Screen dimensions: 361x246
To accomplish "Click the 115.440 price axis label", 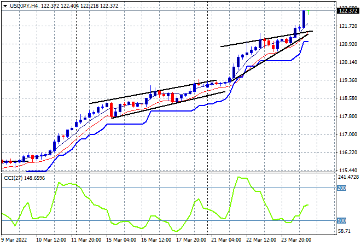I will click(x=348, y=171).
